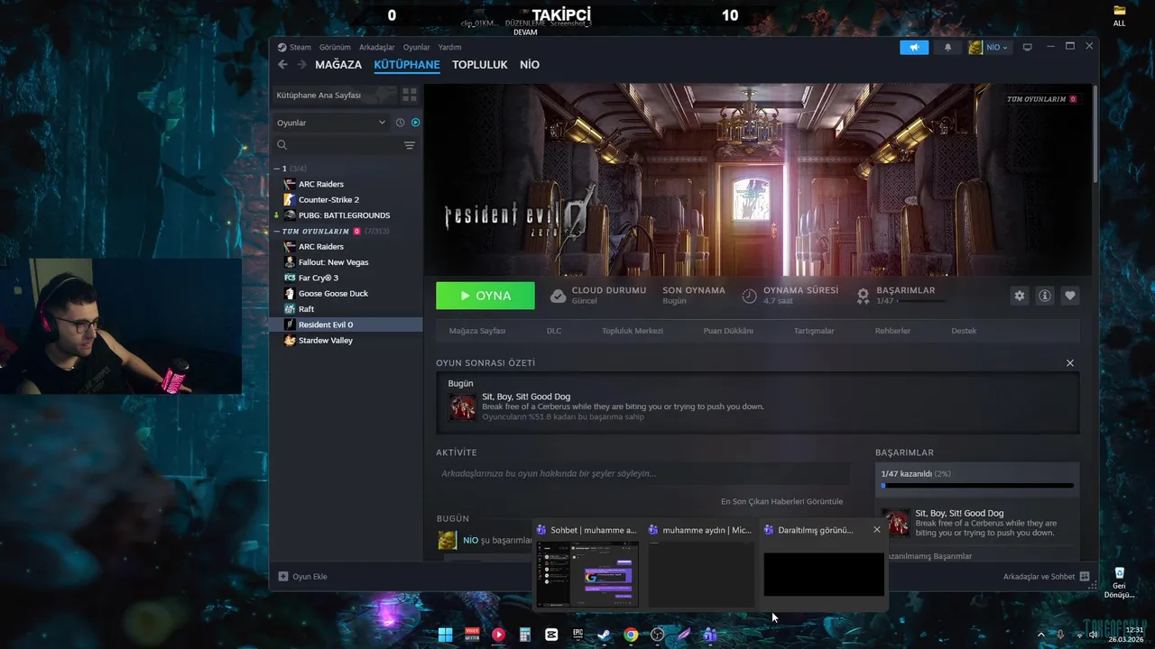
Task: Open Topluluk Merkezi link
Action: [x=633, y=331]
